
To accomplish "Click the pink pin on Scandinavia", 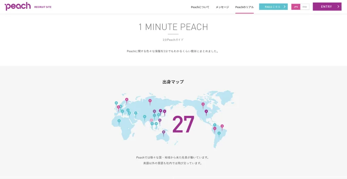I will [127, 100].
